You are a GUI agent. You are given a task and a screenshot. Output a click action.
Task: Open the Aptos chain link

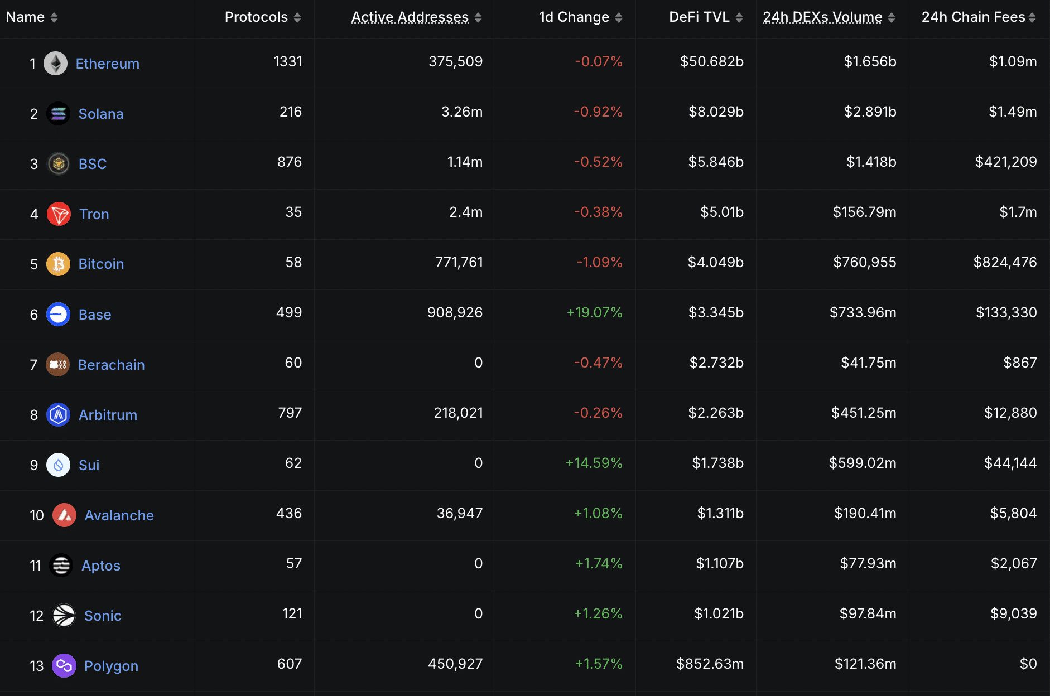(101, 565)
